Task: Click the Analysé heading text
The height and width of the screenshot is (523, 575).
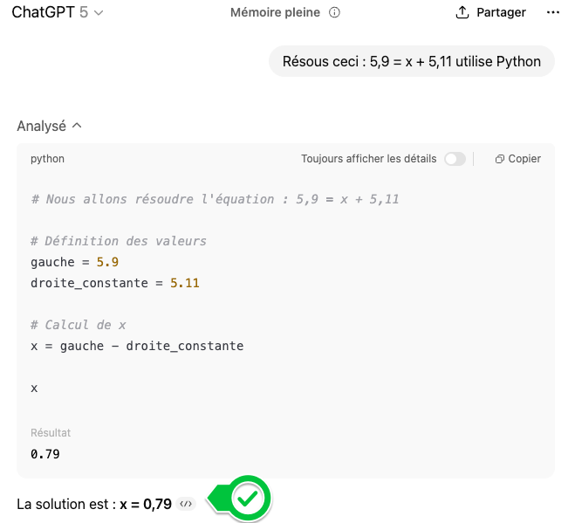Action: point(41,126)
